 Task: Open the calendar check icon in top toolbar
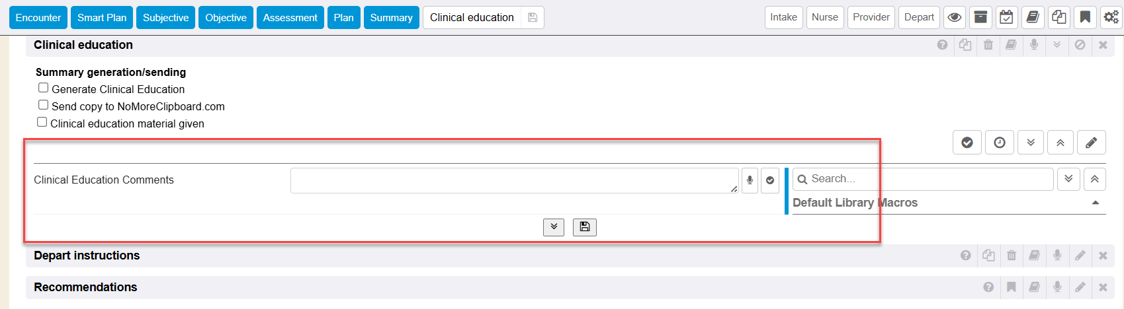[1006, 18]
